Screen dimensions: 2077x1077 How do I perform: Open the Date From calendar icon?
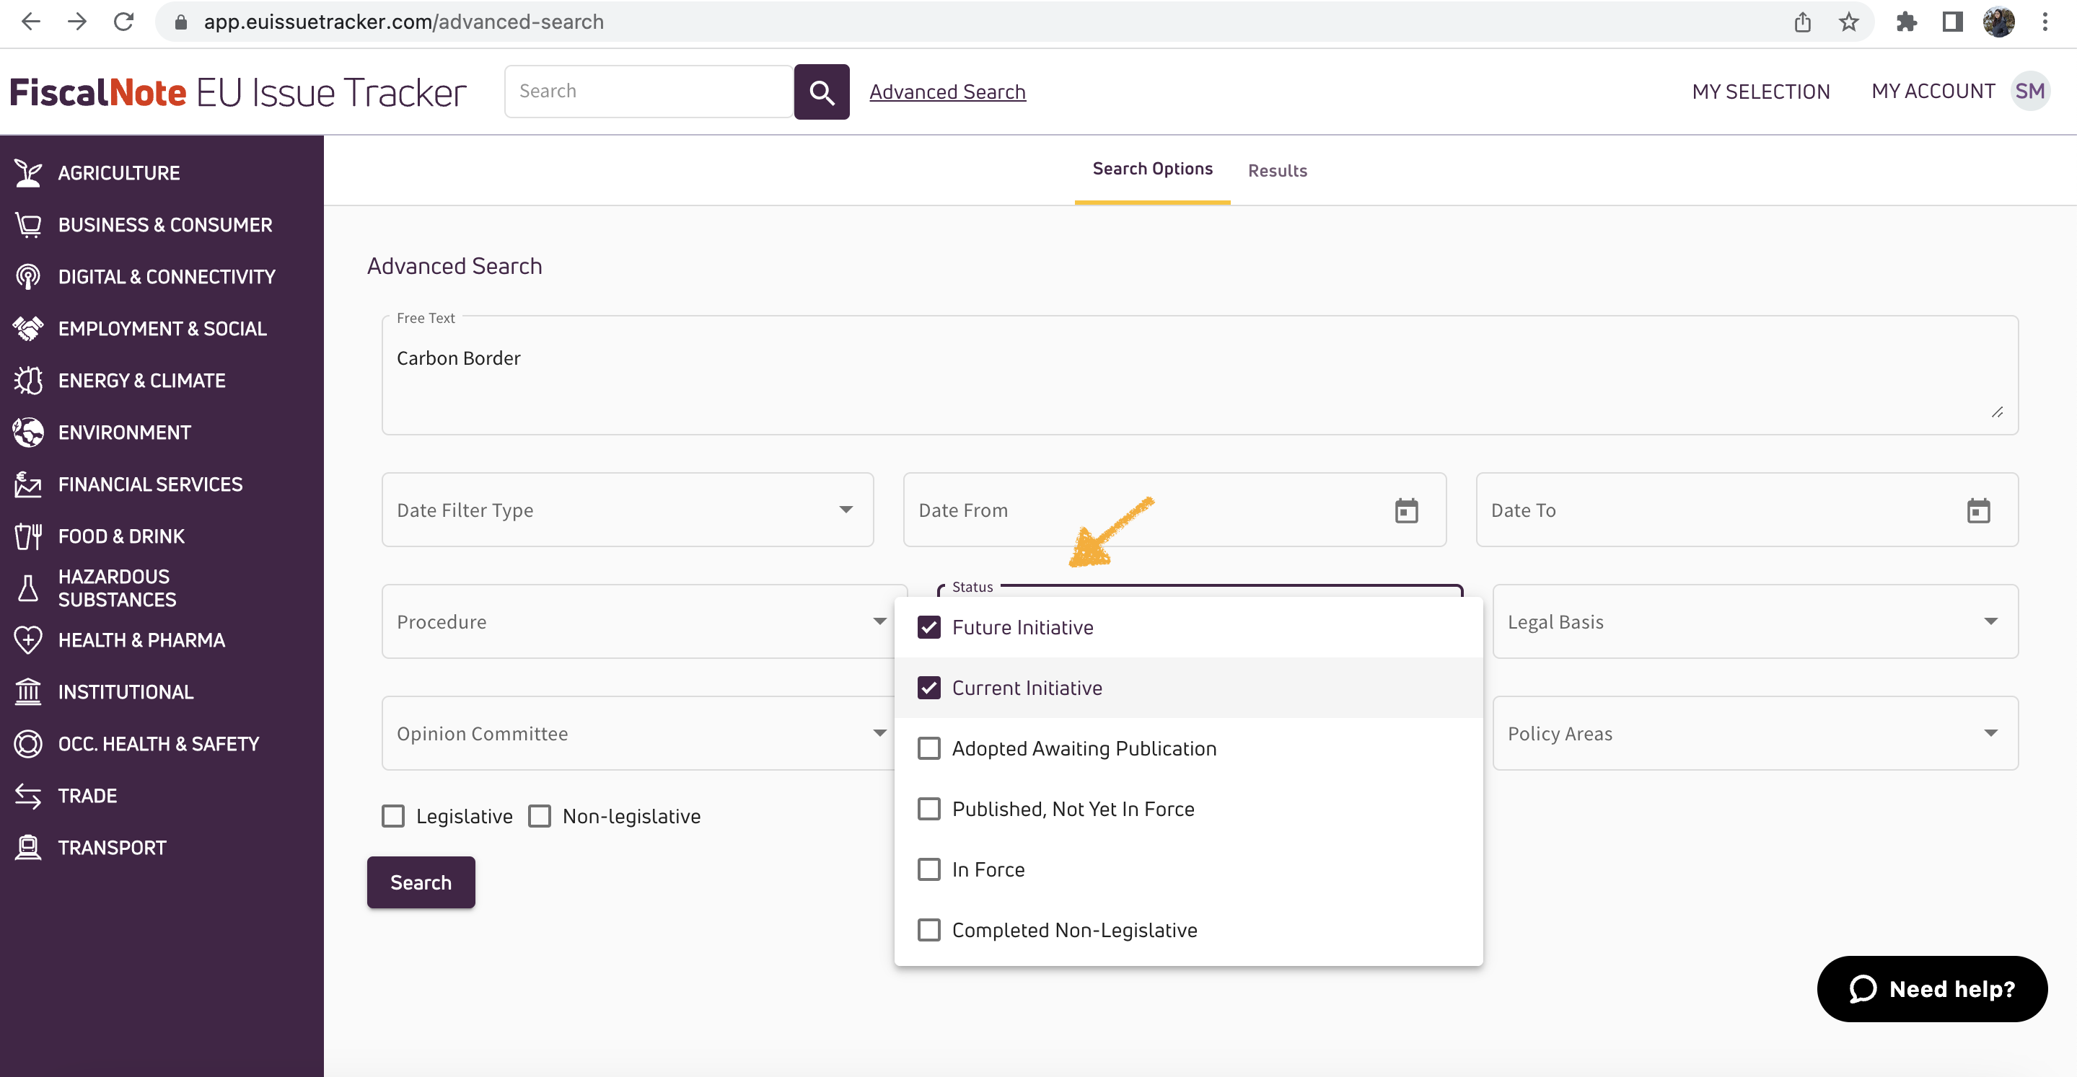[1406, 510]
